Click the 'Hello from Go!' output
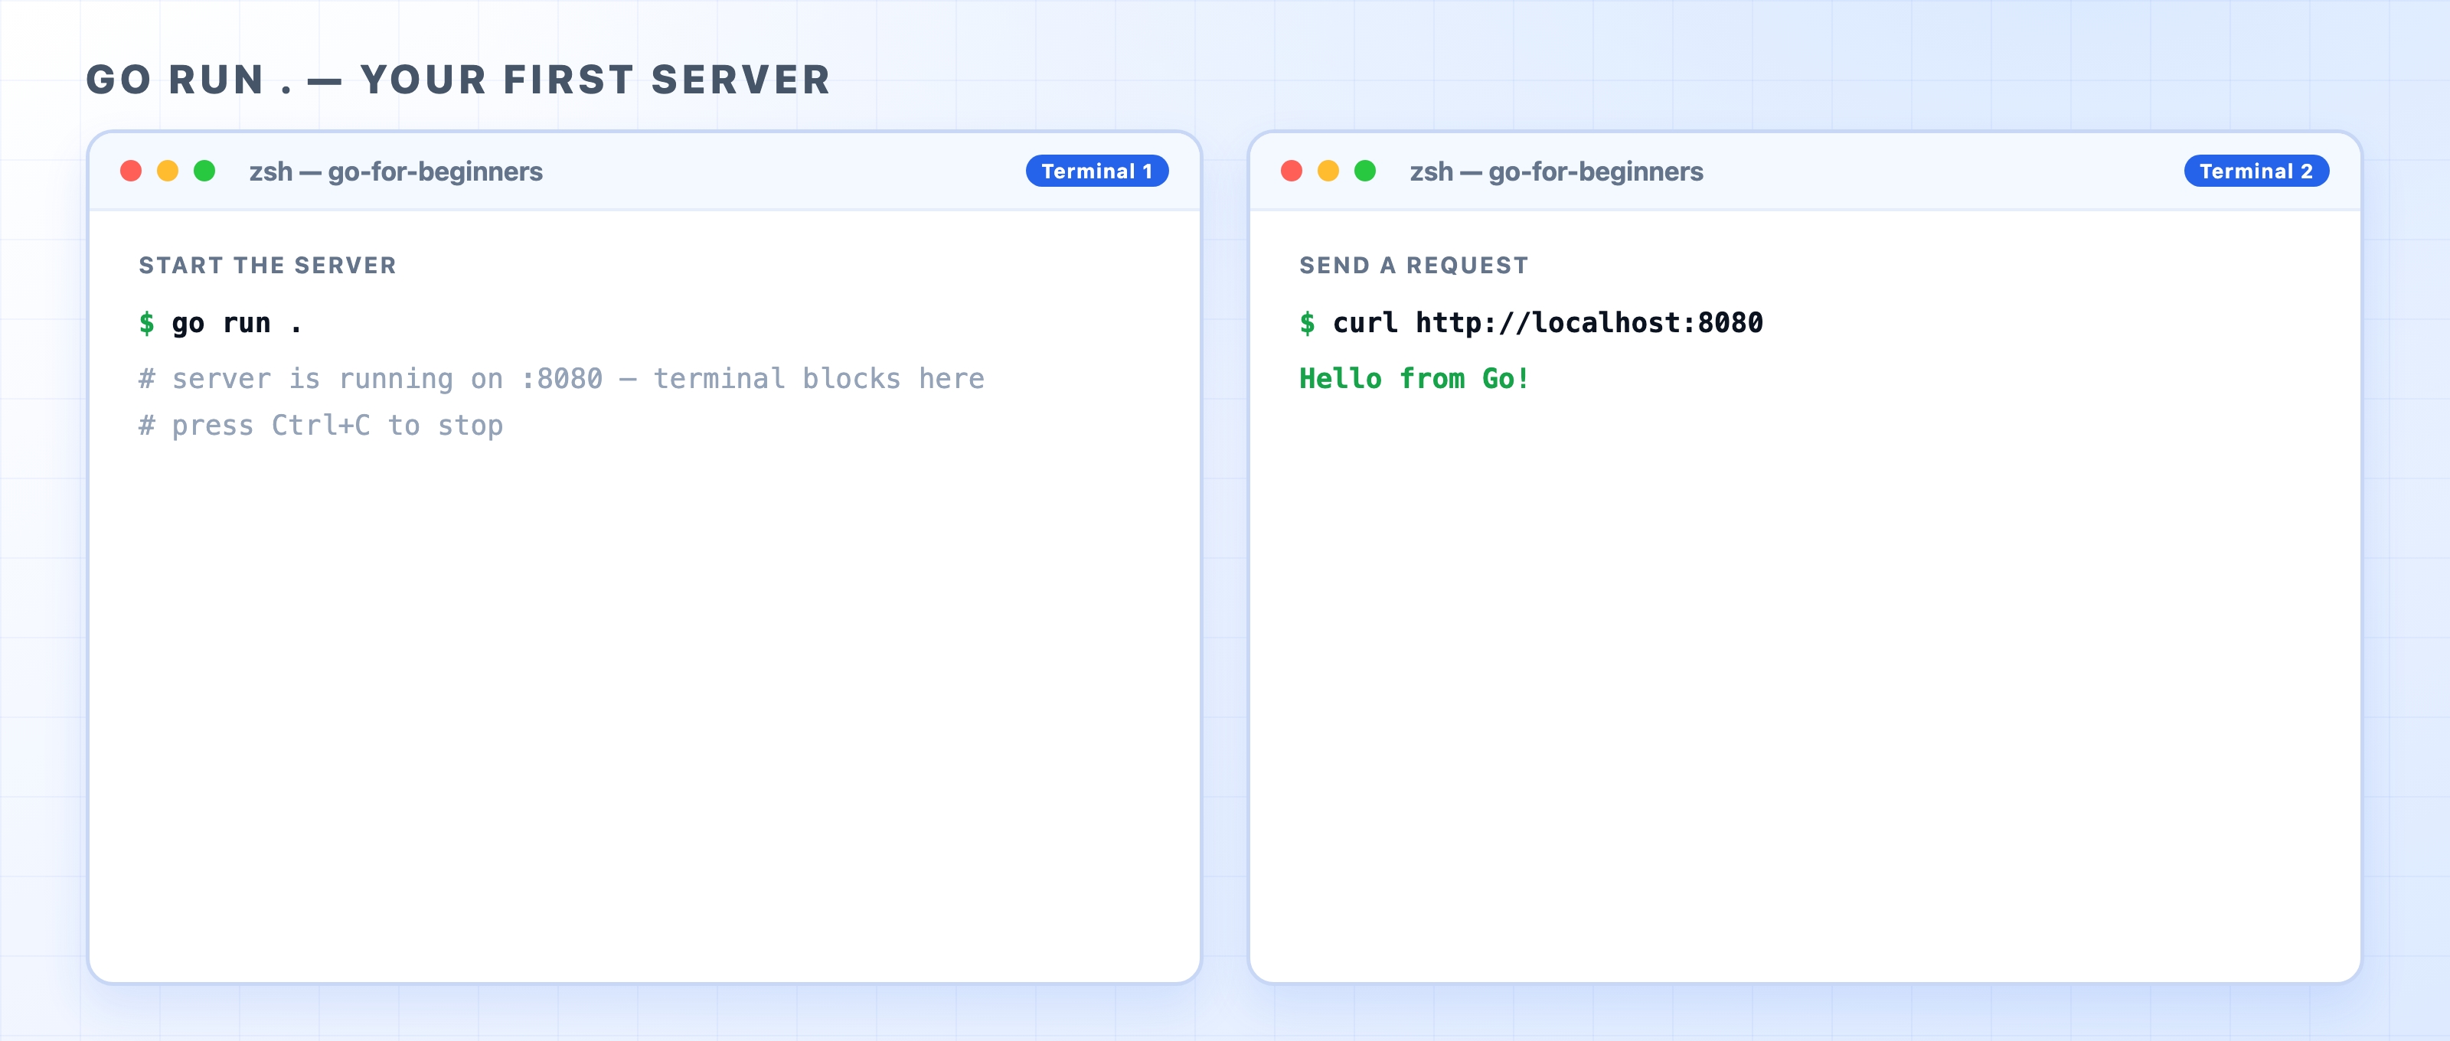This screenshot has width=2450, height=1041. (x=1414, y=378)
